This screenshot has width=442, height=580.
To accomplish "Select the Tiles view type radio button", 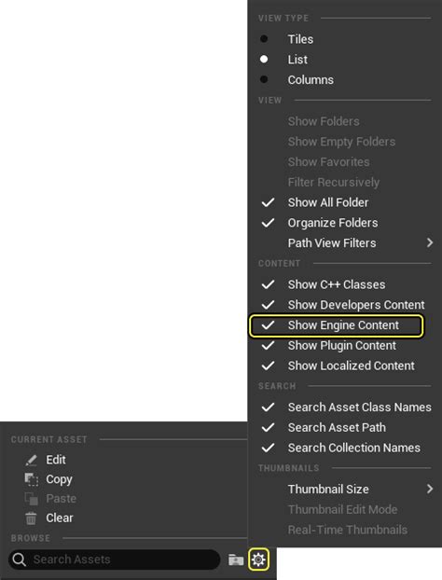I will (x=264, y=39).
